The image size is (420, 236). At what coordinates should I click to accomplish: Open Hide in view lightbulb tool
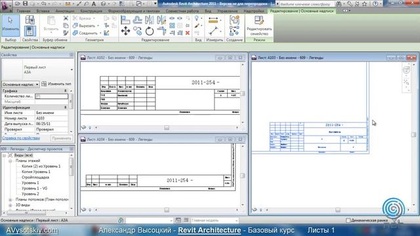(x=197, y=18)
